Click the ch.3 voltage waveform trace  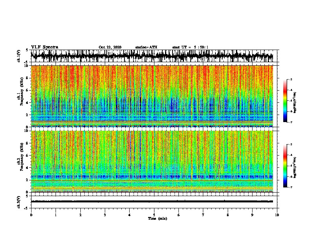pyautogui.click(x=152, y=202)
